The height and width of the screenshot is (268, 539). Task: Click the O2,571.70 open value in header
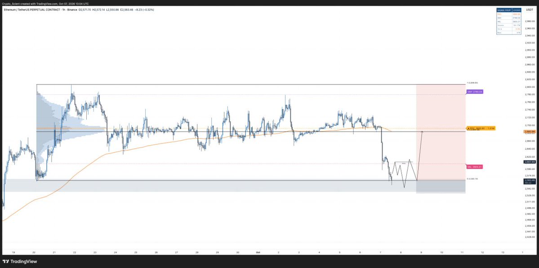(x=85, y=9)
